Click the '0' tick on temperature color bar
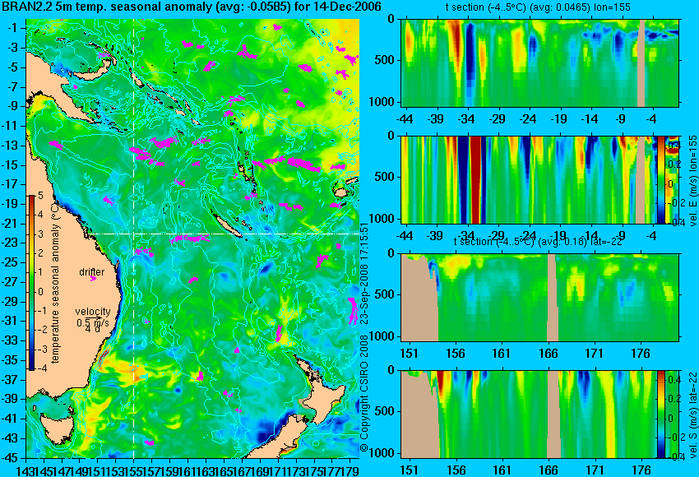699x477 pixels. pos(40,292)
